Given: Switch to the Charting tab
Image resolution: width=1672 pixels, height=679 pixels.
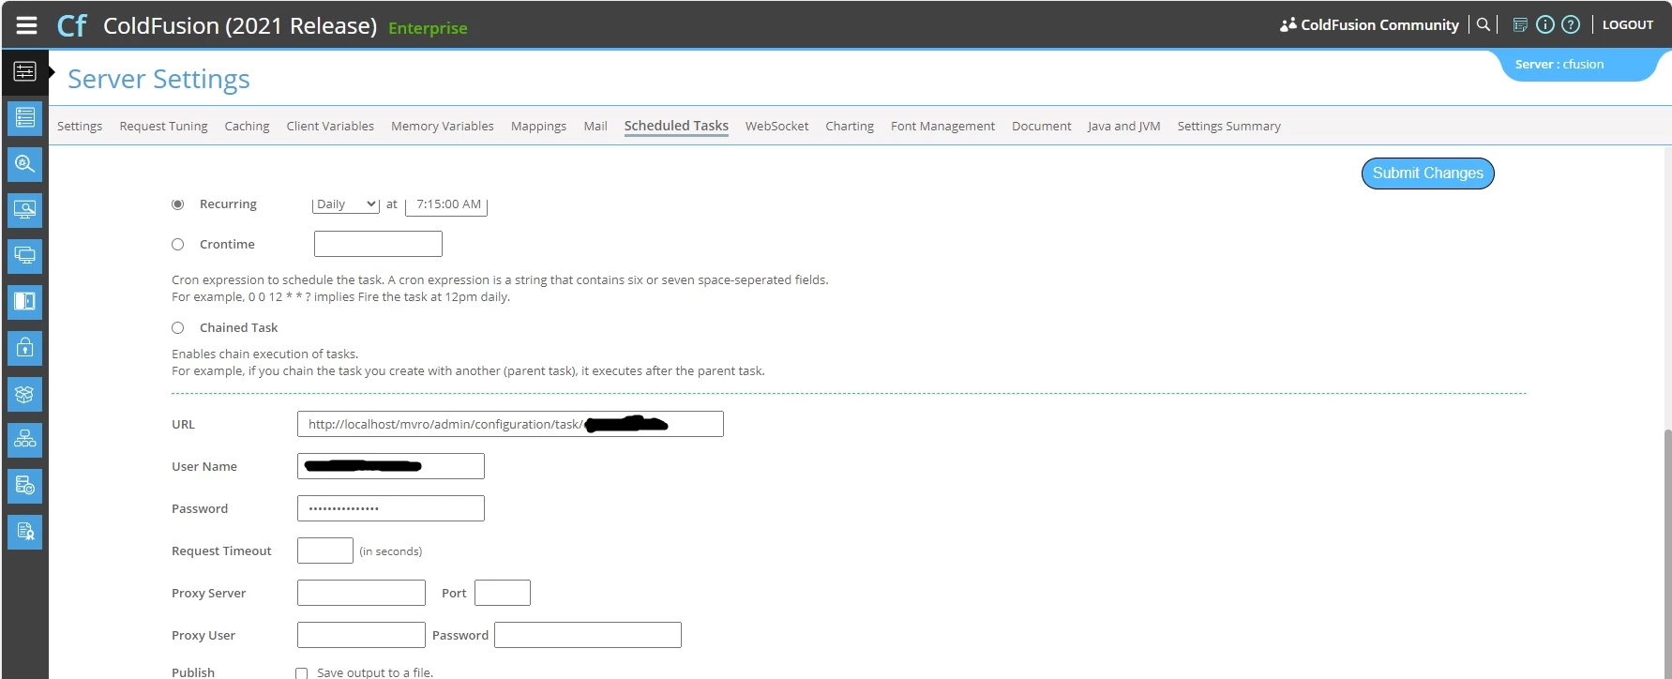Looking at the screenshot, I should click(850, 126).
